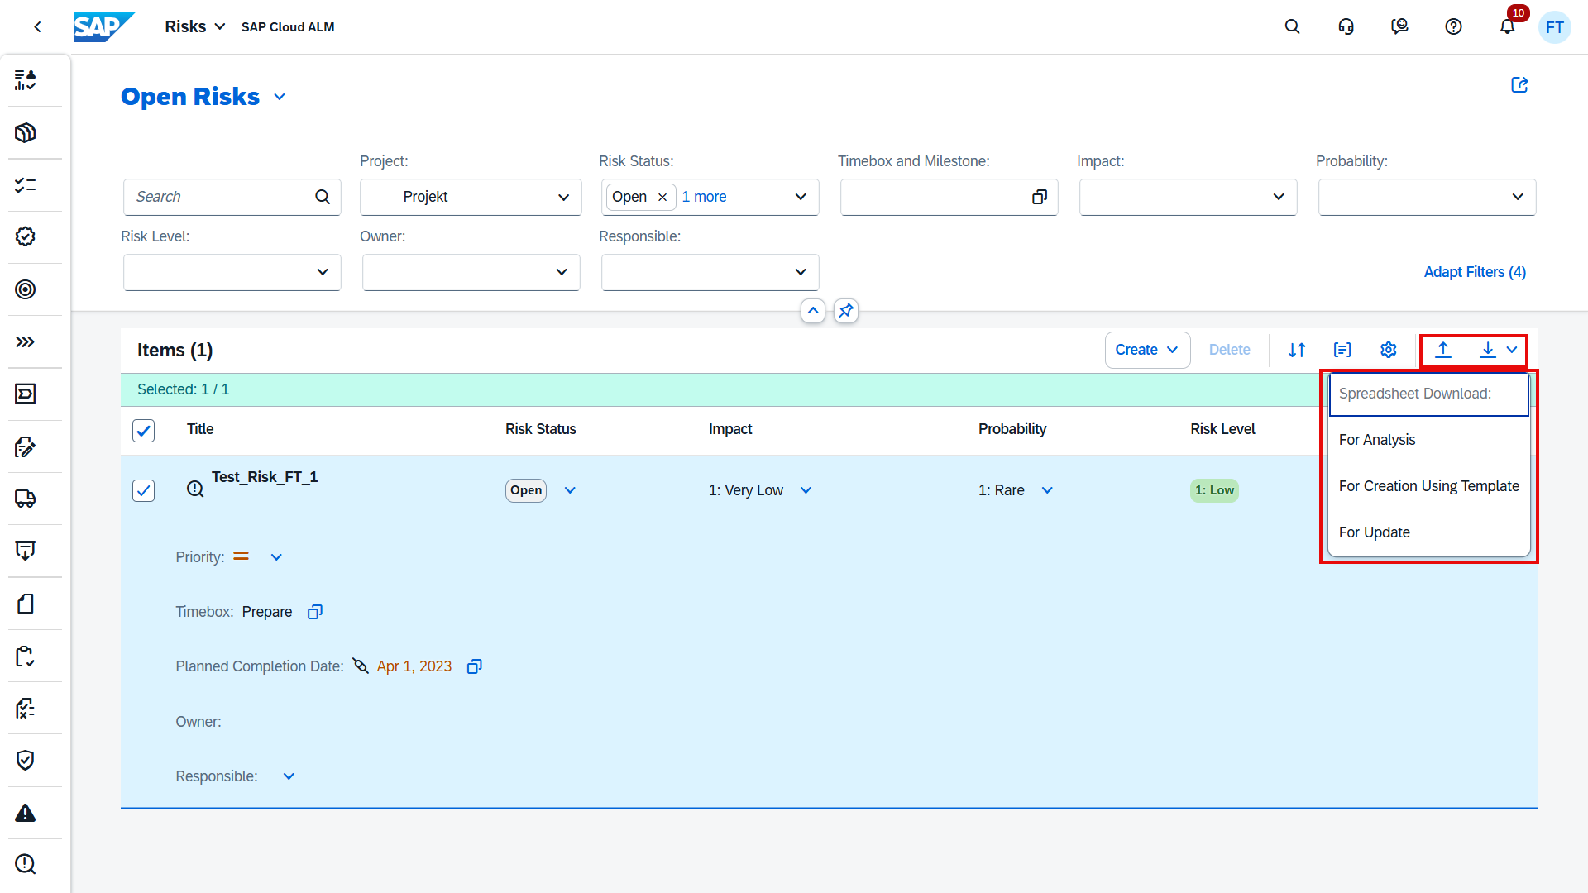Select For Analysis download option
This screenshot has width=1588, height=893.
[x=1377, y=440]
